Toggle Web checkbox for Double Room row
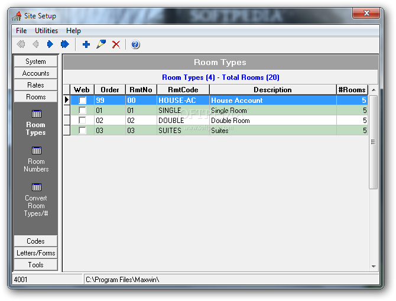Viewport: 396px width, 301px height. point(82,120)
